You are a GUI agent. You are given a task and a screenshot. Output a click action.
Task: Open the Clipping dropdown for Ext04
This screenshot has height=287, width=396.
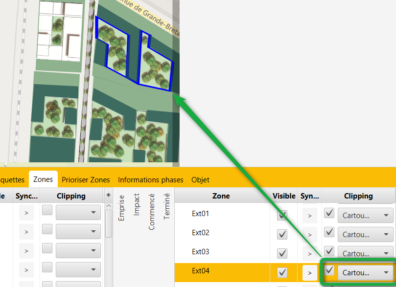365,272
